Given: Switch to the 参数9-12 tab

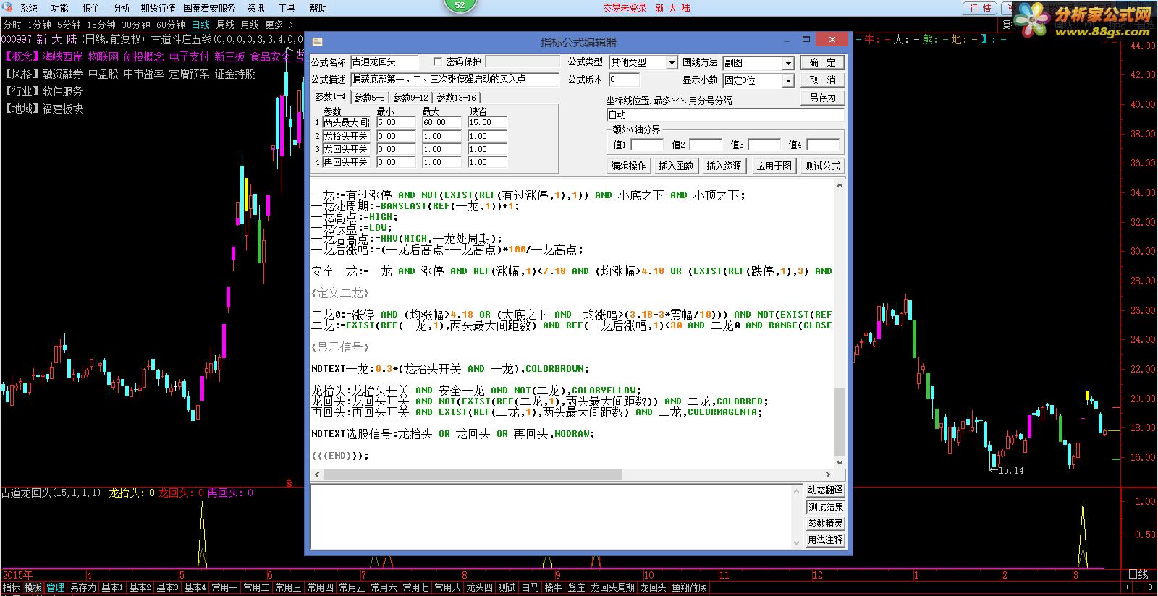Looking at the screenshot, I should 411,98.
